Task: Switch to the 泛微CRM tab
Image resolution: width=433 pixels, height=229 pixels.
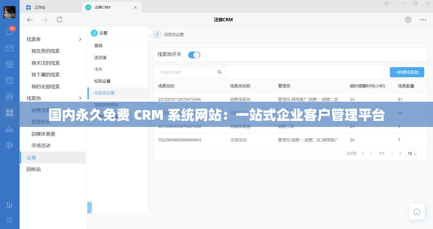Action: tap(112, 8)
